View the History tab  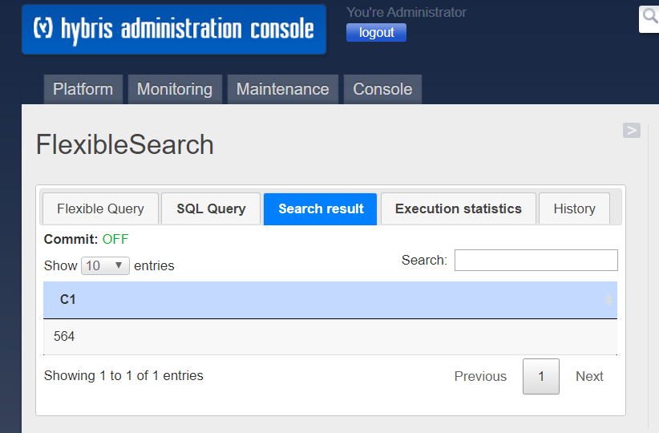[574, 208]
